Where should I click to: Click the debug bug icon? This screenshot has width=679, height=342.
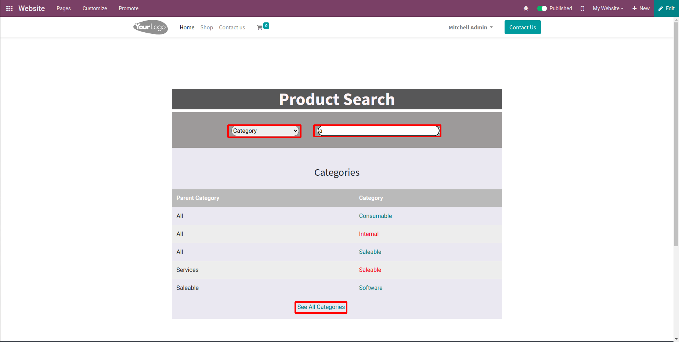coord(526,8)
